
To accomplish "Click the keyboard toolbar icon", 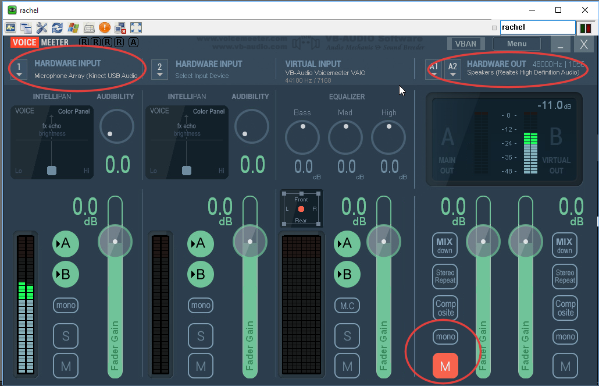I will pyautogui.click(x=89, y=27).
